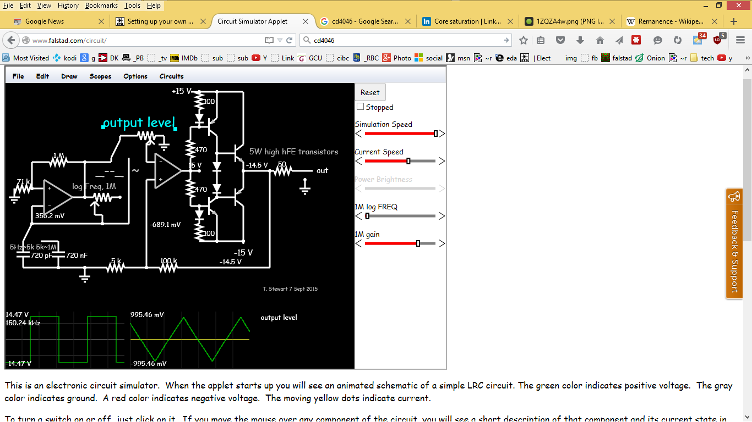Image resolution: width=752 pixels, height=422 pixels.
Task: Open the applet File menu
Action: pyautogui.click(x=18, y=76)
